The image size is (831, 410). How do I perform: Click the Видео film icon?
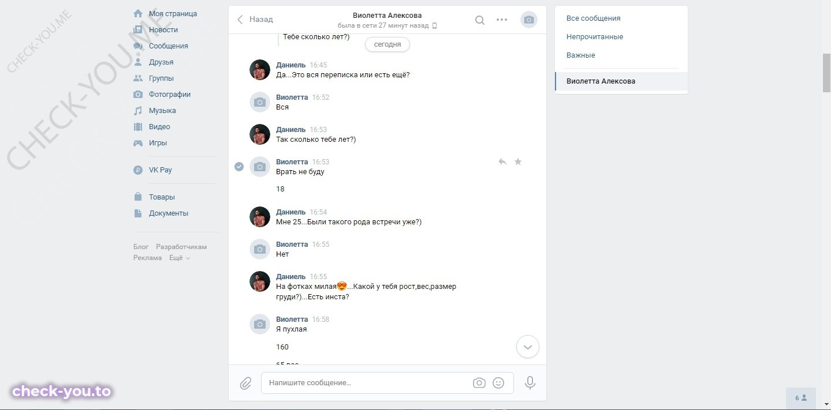pyautogui.click(x=138, y=126)
